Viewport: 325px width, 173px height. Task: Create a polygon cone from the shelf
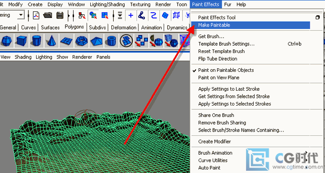pyautogui.click(x=51, y=41)
